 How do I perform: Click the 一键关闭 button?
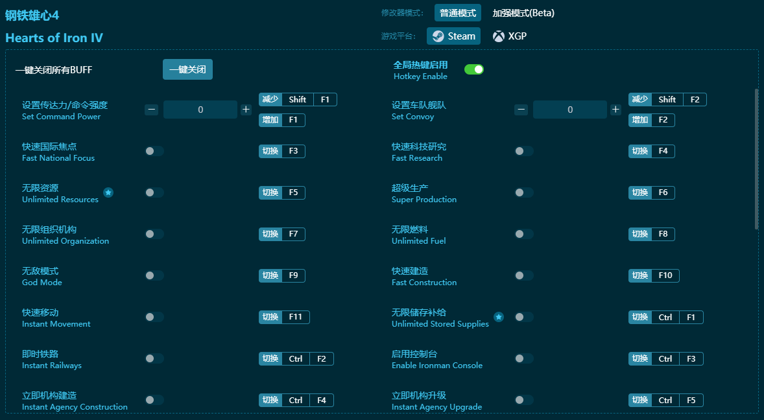click(x=187, y=69)
